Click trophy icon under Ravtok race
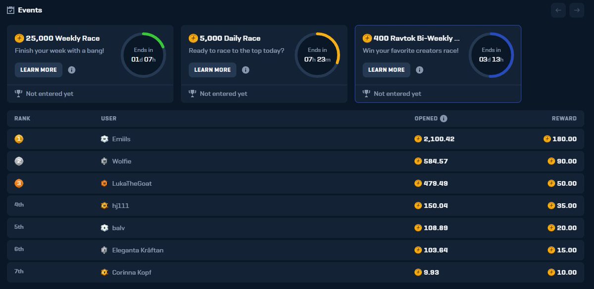This screenshot has height=289, width=594. pyautogui.click(x=366, y=93)
